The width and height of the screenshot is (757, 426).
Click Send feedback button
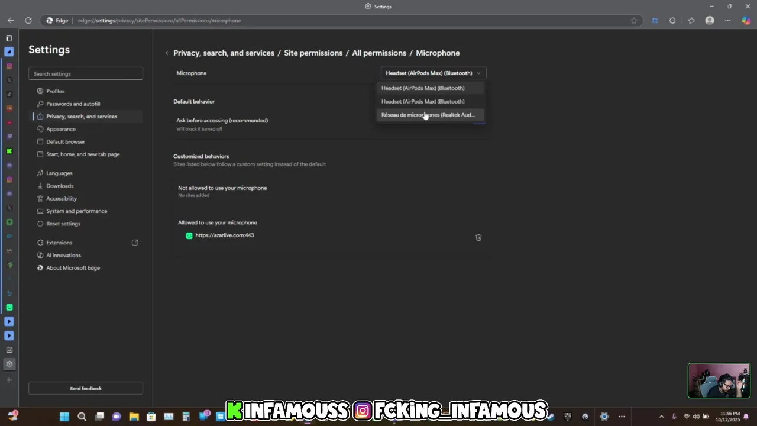coord(86,389)
